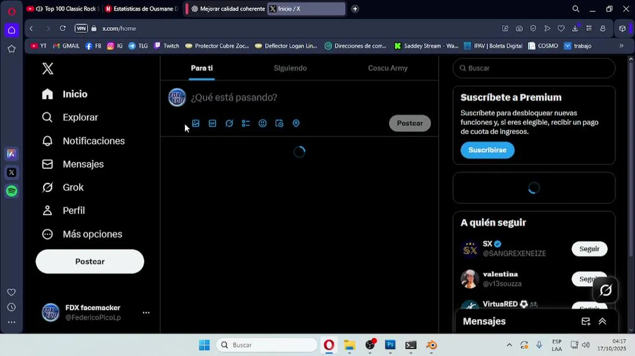This screenshot has height=356, width=635.
Task: Toggle the VPN badge in address bar
Action: pos(81,29)
